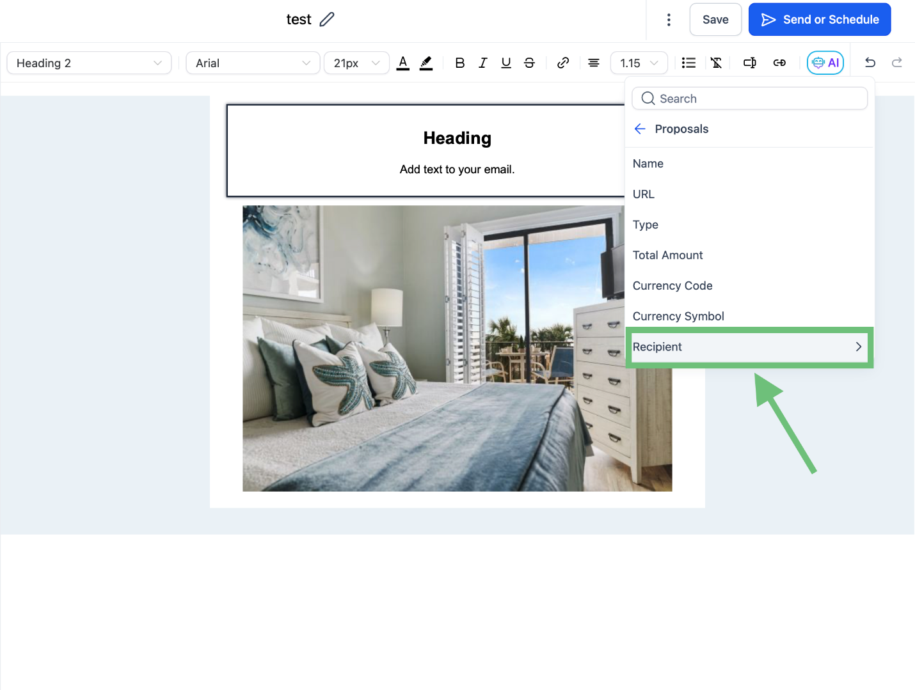Click the Proposals category label
The image size is (915, 690).
pyautogui.click(x=681, y=129)
